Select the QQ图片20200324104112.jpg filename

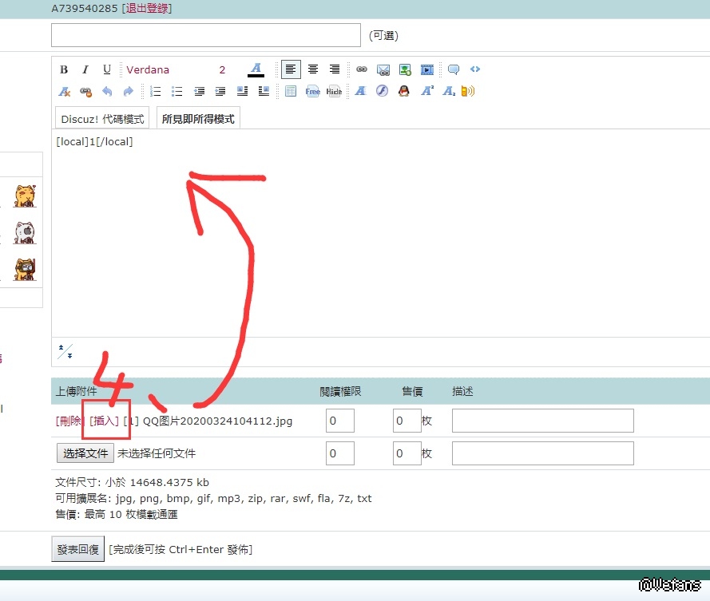point(217,421)
